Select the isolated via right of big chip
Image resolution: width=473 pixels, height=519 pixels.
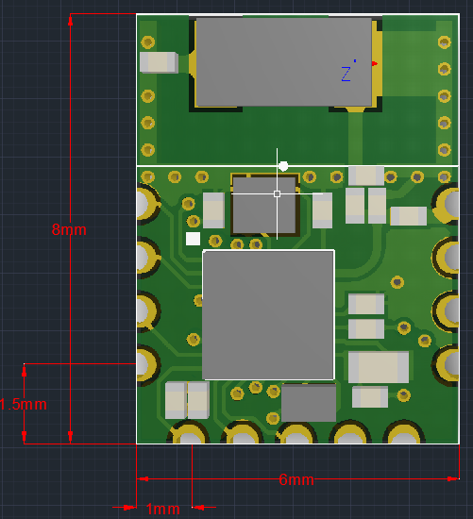[397, 282]
